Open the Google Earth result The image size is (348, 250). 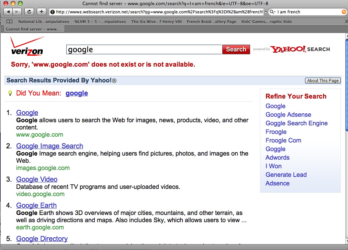point(36,205)
